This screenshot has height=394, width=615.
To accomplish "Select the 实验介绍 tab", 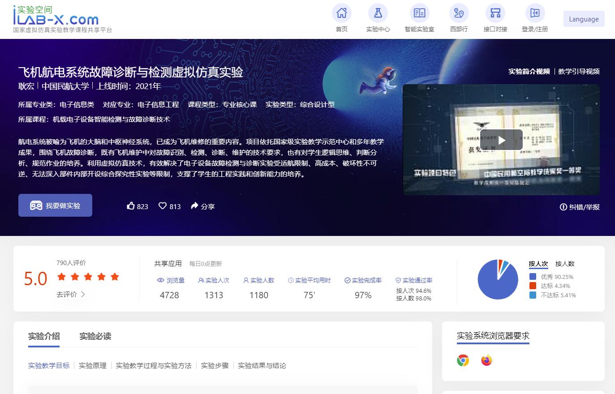I will point(44,336).
